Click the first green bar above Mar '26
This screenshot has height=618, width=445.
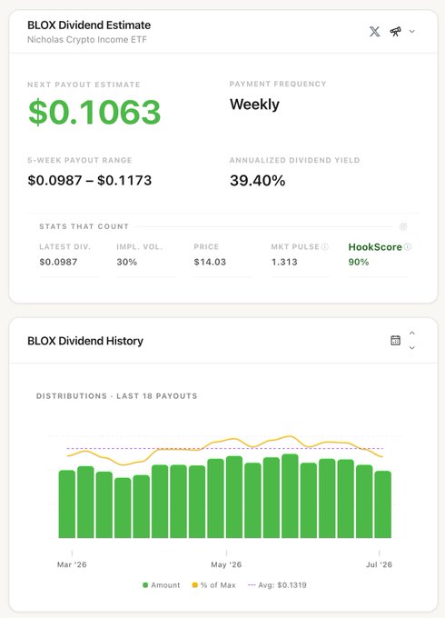pos(67,504)
